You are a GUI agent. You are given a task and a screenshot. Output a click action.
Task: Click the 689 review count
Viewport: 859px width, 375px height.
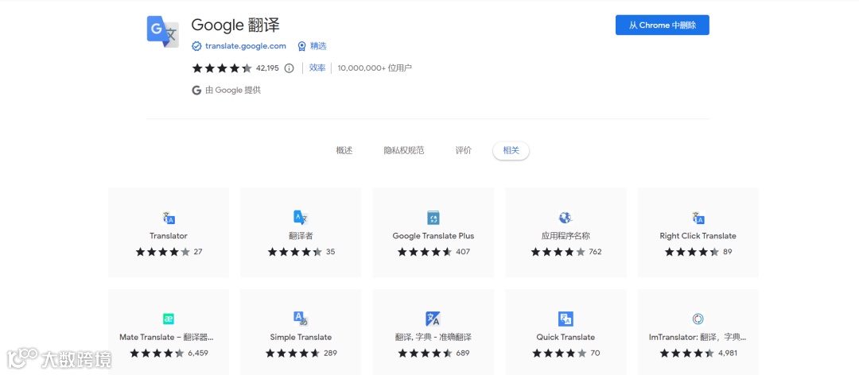coord(463,353)
